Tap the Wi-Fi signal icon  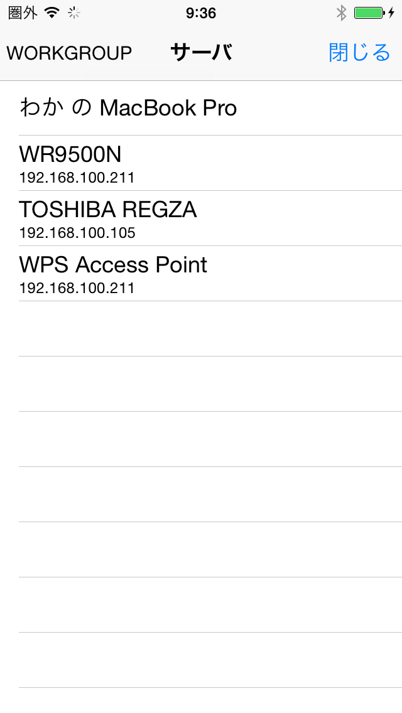click(x=52, y=13)
